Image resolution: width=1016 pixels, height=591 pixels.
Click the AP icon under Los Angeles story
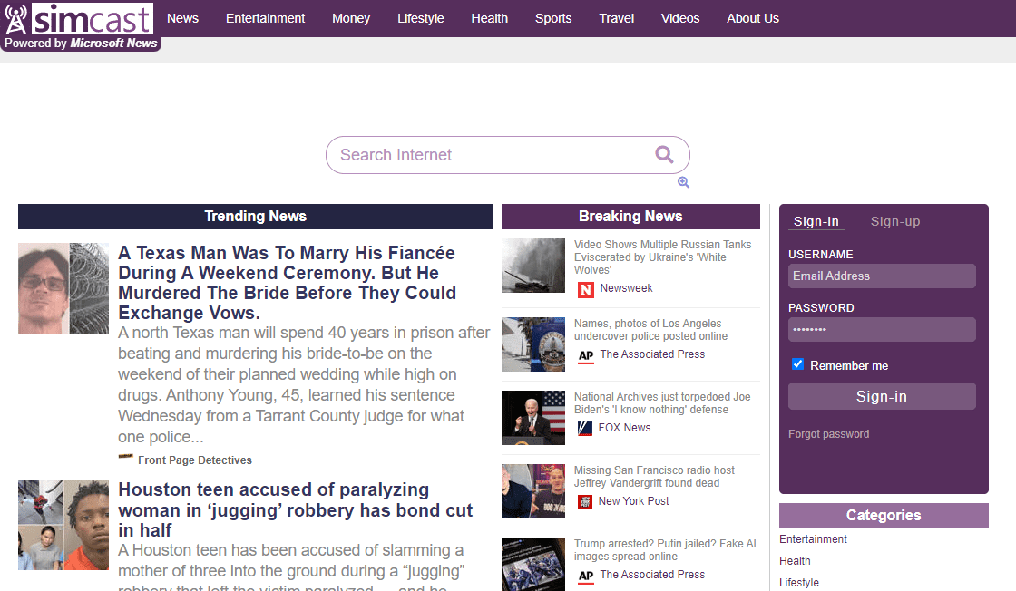point(586,356)
